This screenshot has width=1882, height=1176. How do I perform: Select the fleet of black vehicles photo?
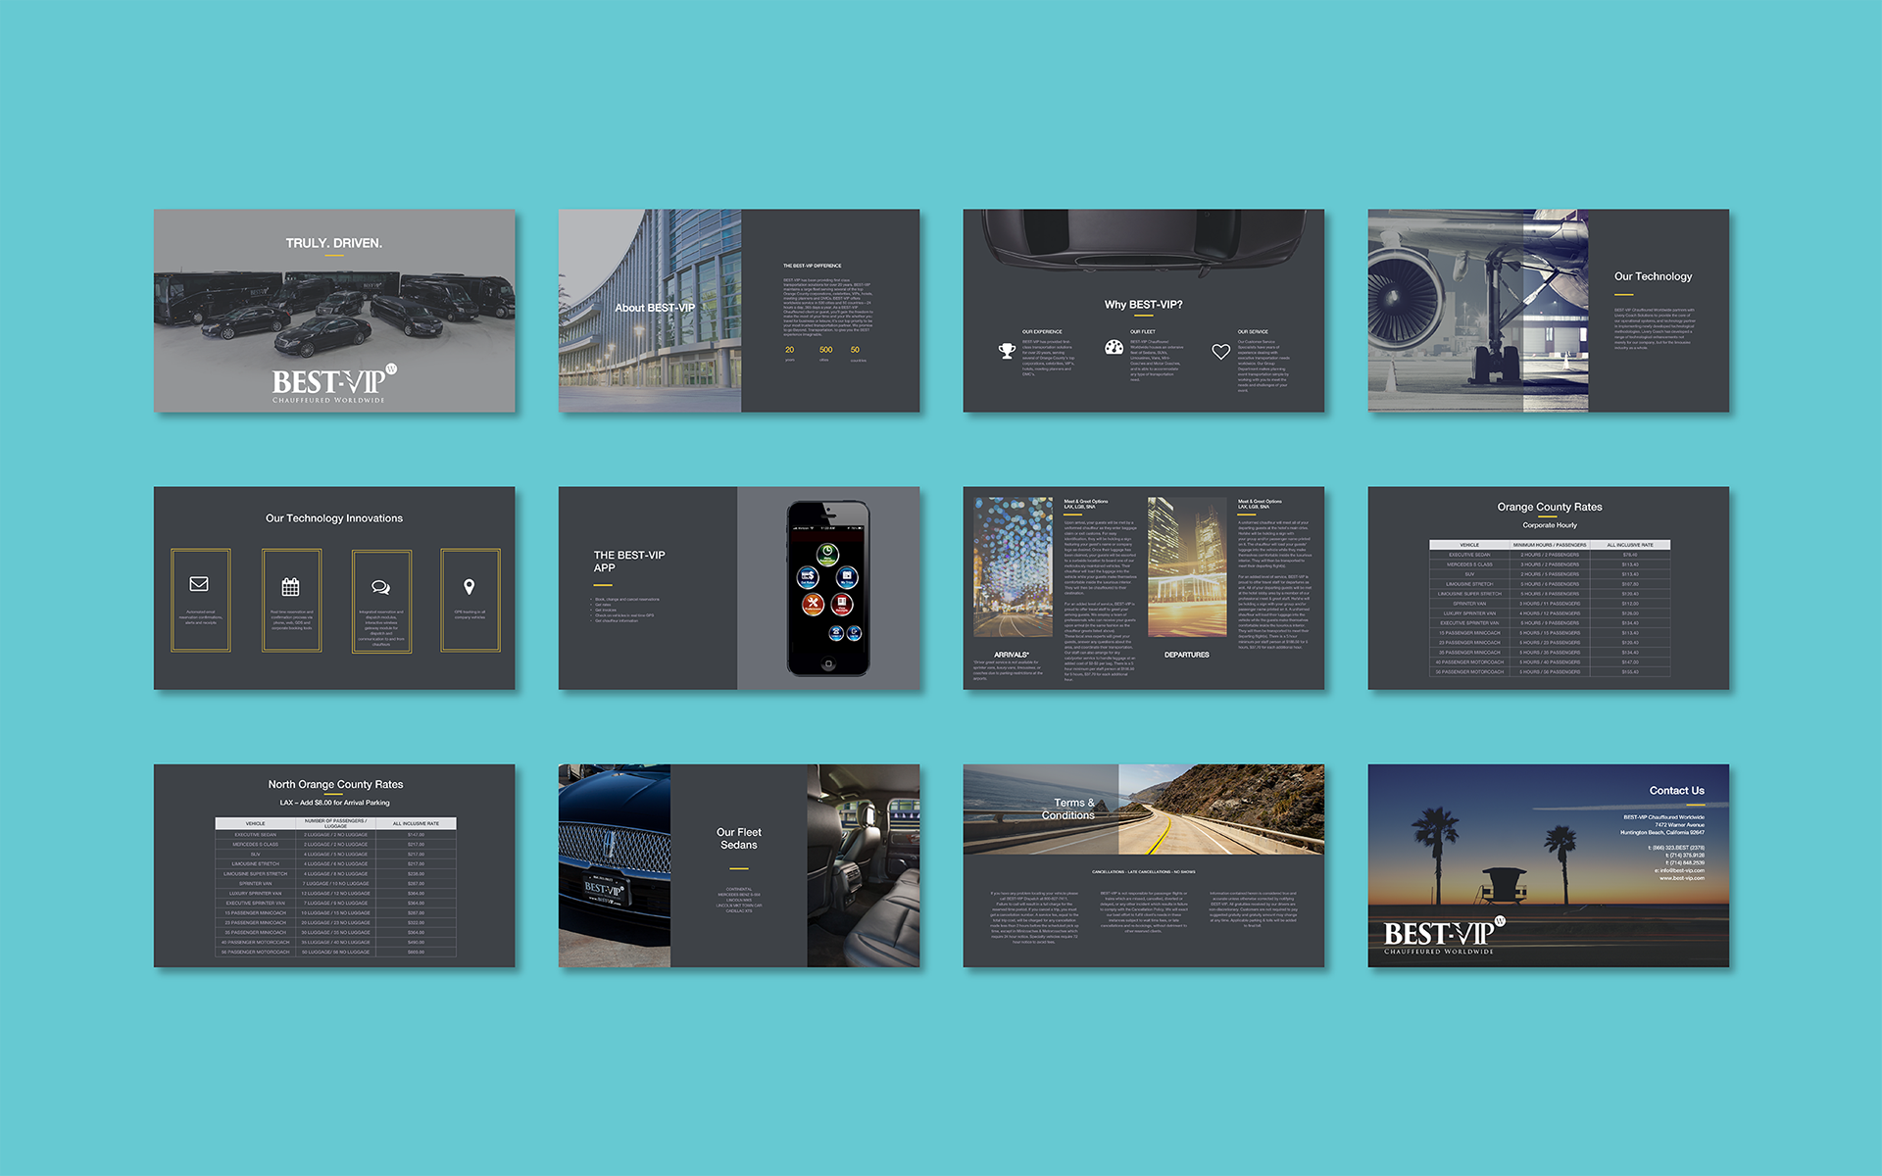(334, 311)
